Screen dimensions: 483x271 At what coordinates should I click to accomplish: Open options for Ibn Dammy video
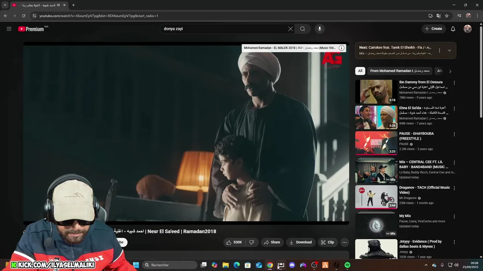(454, 83)
